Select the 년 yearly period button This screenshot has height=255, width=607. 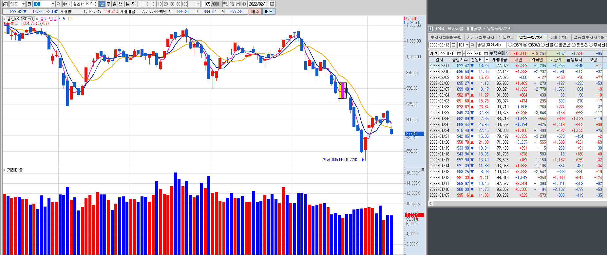(121, 4)
